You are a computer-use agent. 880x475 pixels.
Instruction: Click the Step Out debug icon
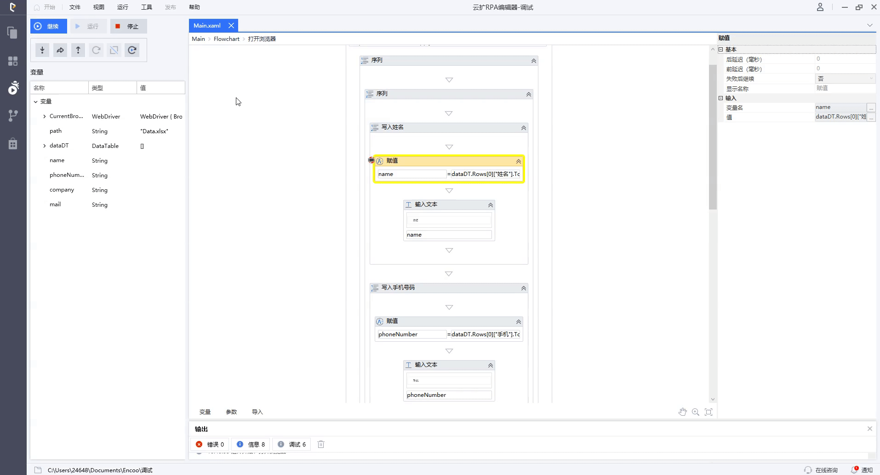click(78, 50)
